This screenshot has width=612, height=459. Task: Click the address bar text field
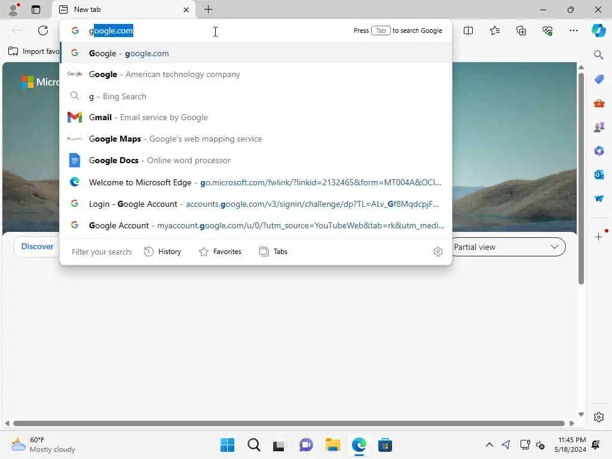(x=219, y=30)
